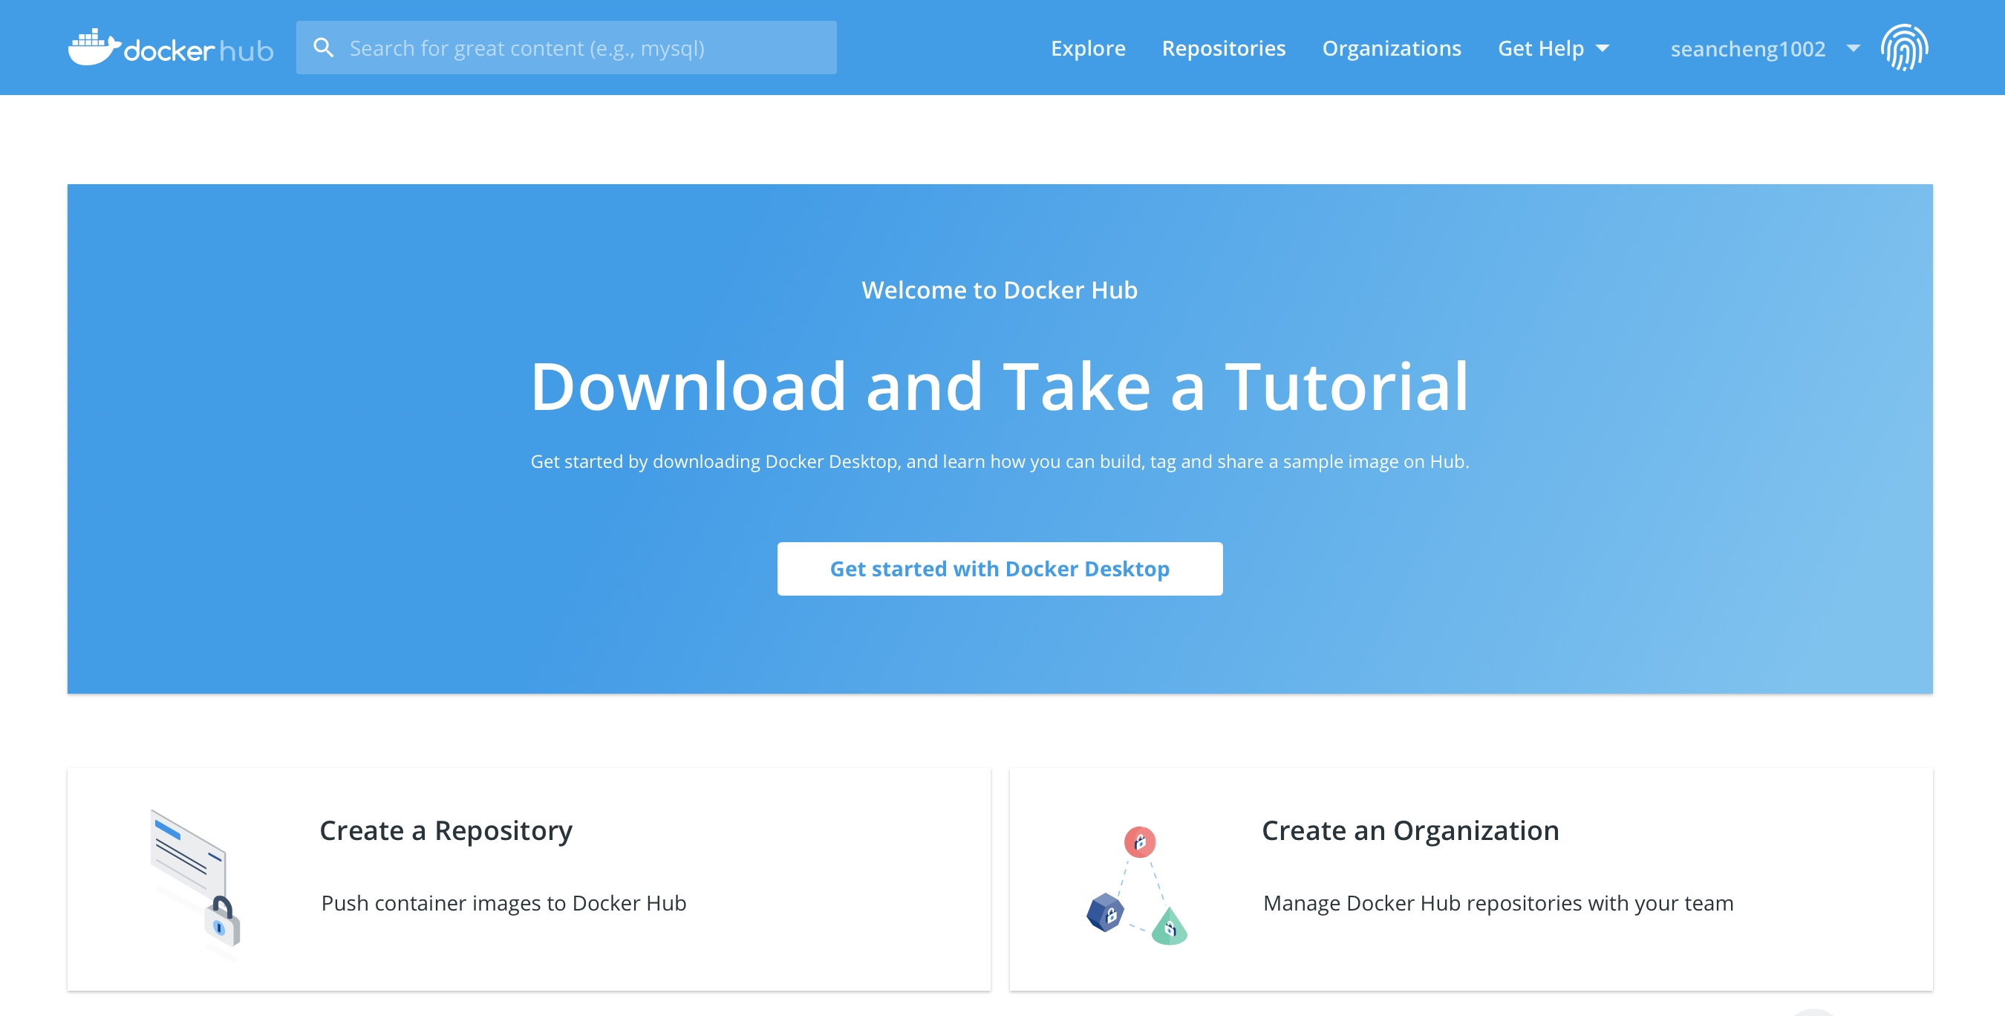2005x1016 pixels.
Task: Expand the seancheng1002 account dropdown arrow
Action: 1854,48
